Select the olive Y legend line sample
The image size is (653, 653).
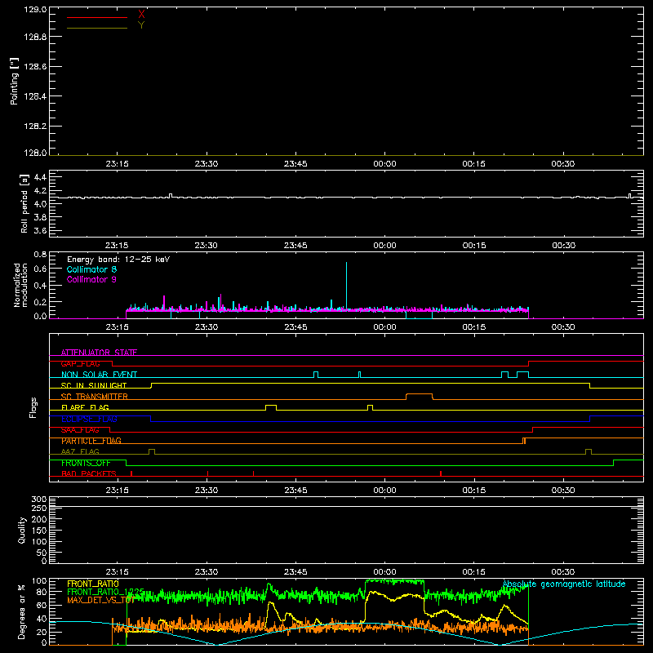click(x=97, y=28)
